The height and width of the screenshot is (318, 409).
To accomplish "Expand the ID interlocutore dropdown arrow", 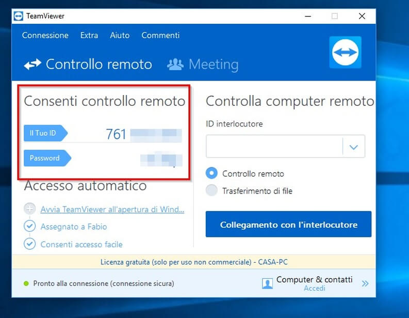I will tap(354, 147).
